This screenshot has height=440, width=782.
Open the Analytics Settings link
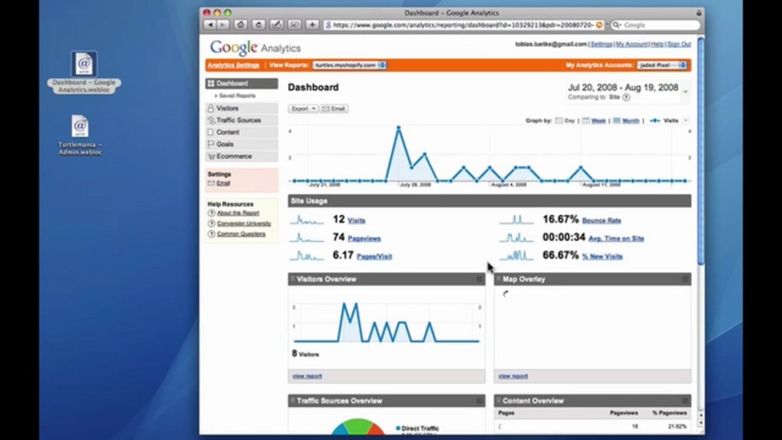click(233, 65)
